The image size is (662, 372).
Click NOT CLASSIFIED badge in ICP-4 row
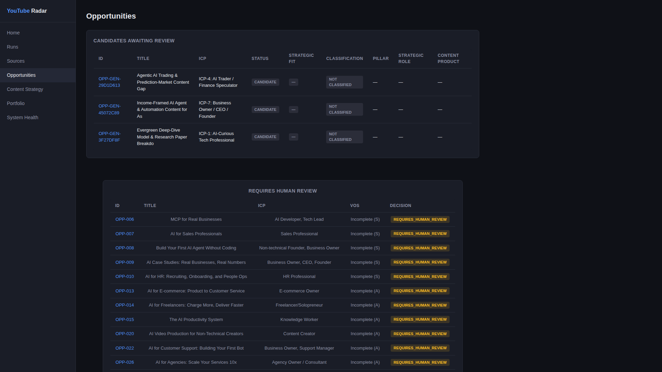tap(344, 82)
